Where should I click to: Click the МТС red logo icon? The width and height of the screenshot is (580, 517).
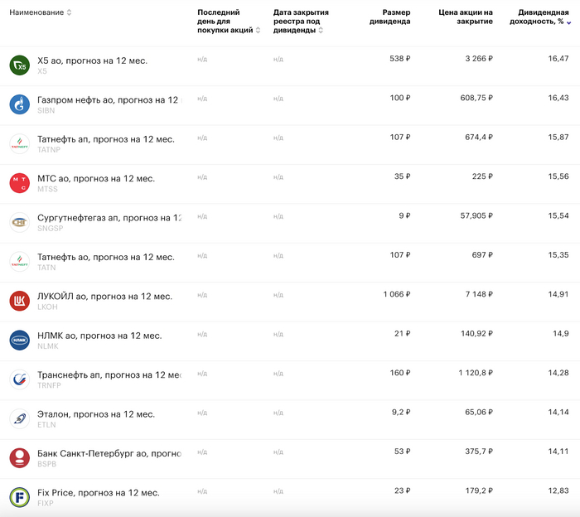click(19, 183)
